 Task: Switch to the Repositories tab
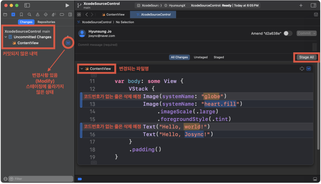pyautogui.click(x=46, y=22)
